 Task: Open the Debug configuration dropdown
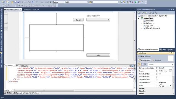[x=64, y=2]
